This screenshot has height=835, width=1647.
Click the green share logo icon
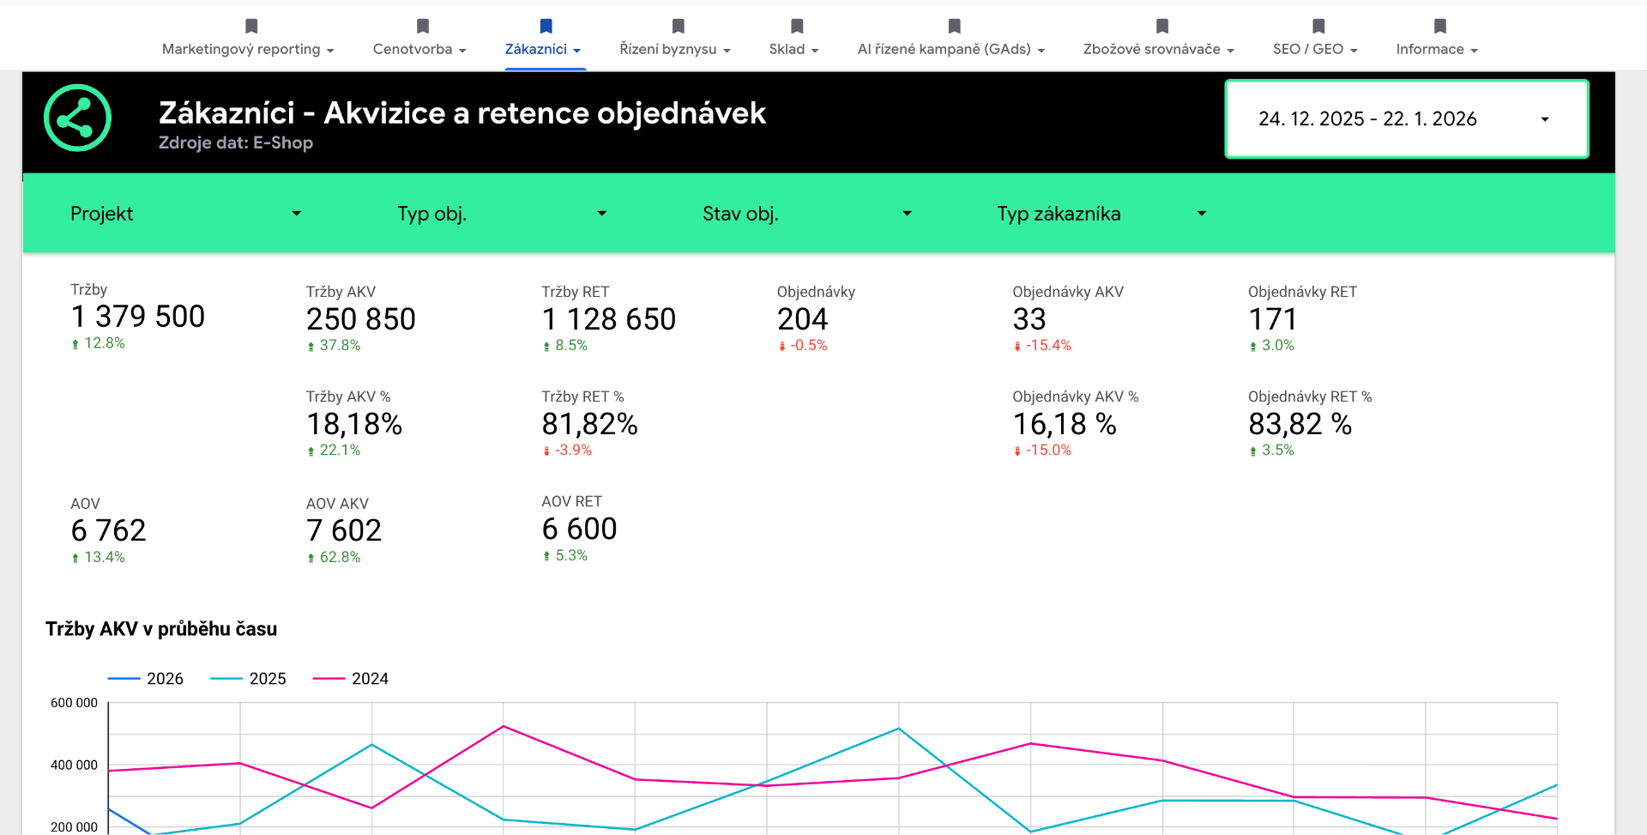tap(78, 118)
